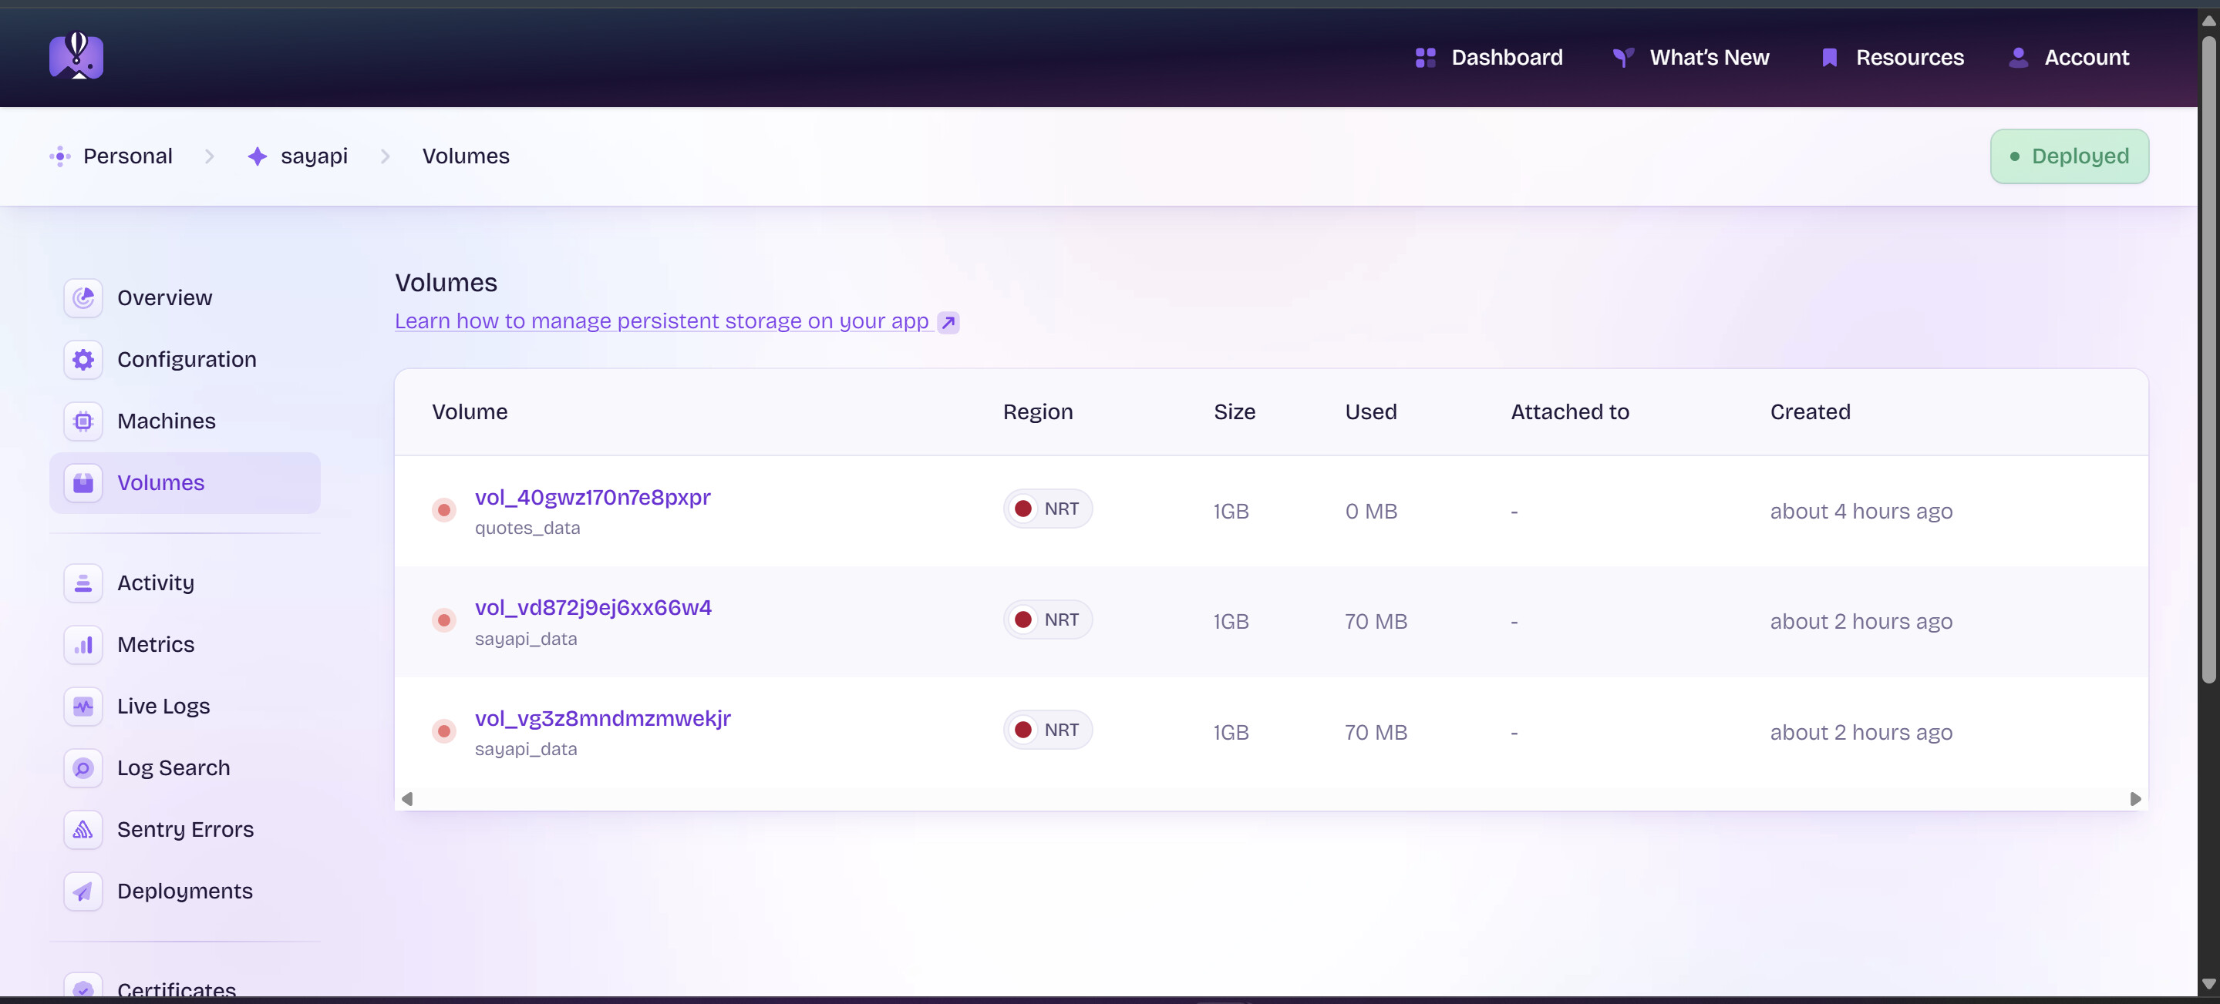
Task: Click status dot for vol_vg3z8mndmzmwekjr
Action: tap(444, 731)
